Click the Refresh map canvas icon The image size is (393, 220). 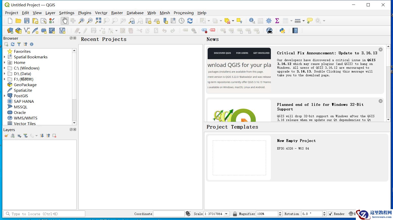(x=190, y=21)
